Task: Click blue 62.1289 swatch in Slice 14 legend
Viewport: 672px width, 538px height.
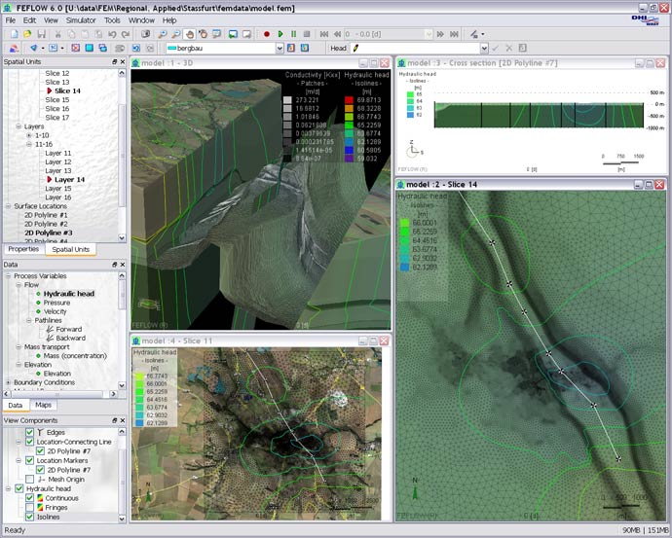Action: point(404,268)
